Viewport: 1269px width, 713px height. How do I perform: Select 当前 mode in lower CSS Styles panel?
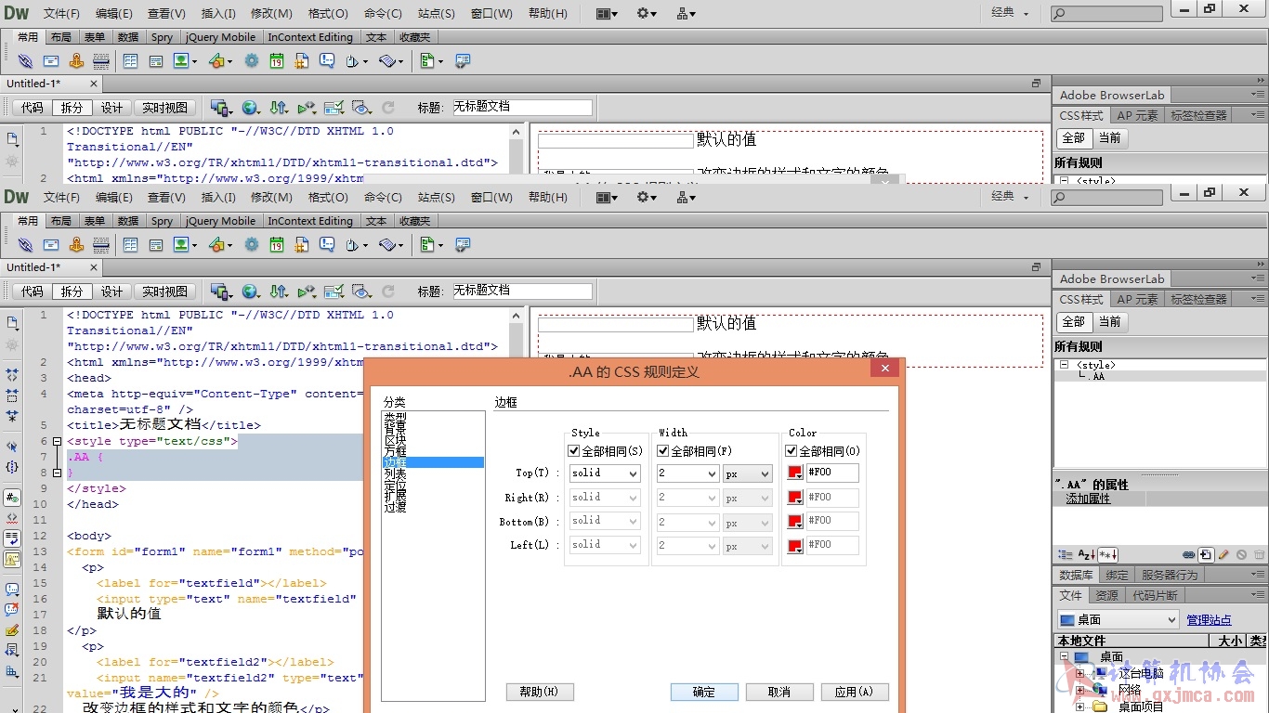tap(1109, 321)
